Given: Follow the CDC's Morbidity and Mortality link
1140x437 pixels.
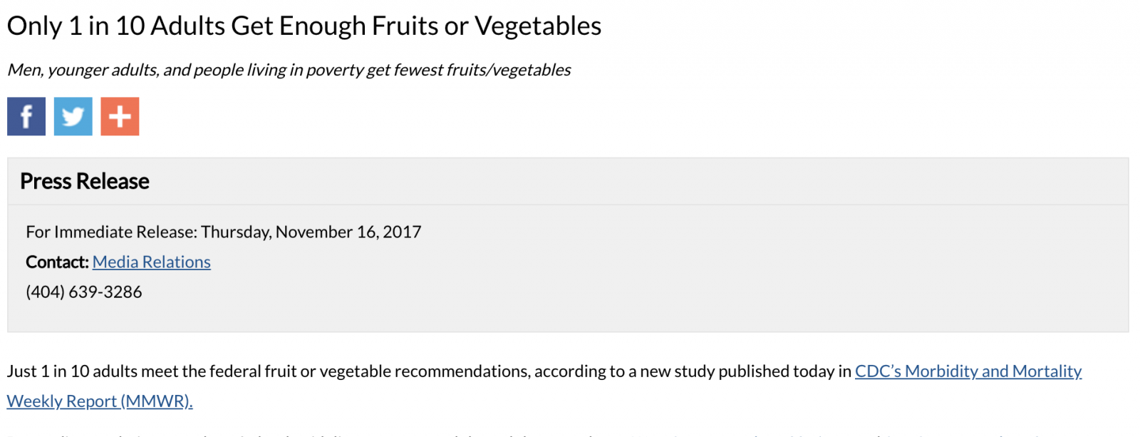Looking at the screenshot, I should click(968, 371).
